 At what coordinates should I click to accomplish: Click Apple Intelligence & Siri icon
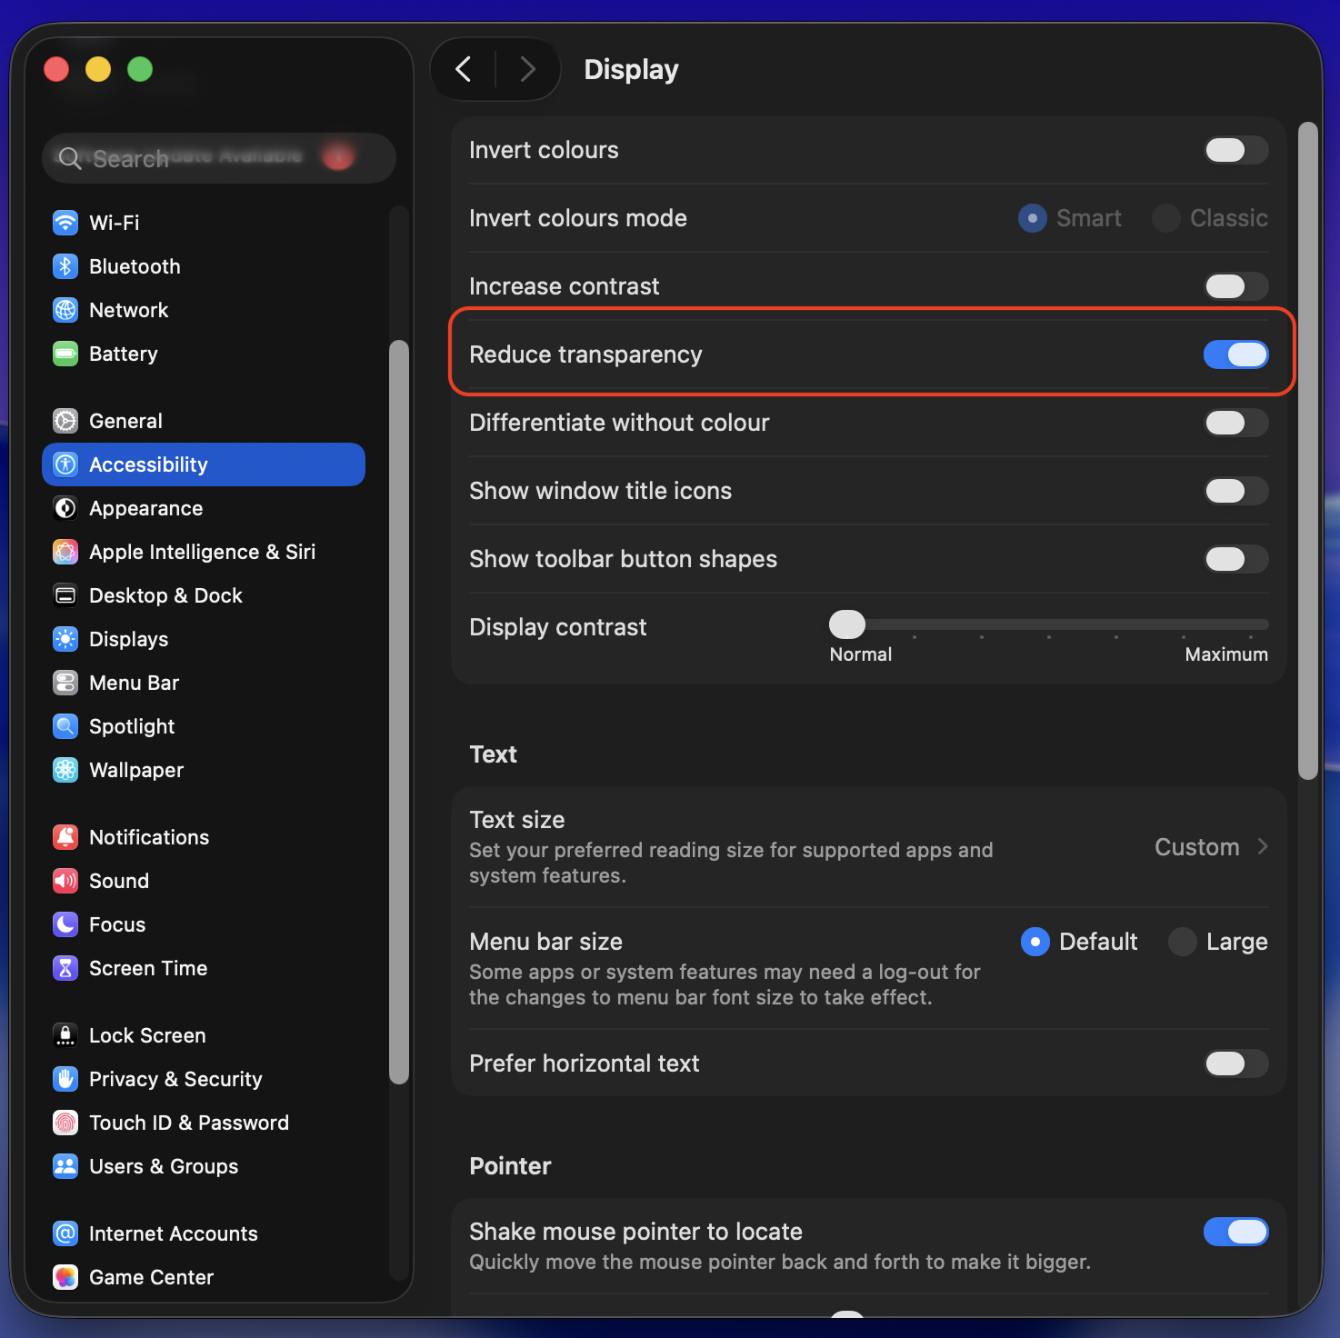[x=65, y=552]
